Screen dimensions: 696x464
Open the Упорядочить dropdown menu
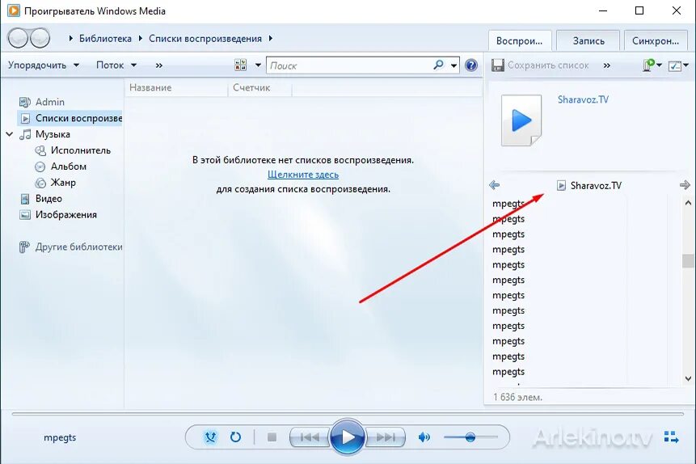click(x=44, y=65)
